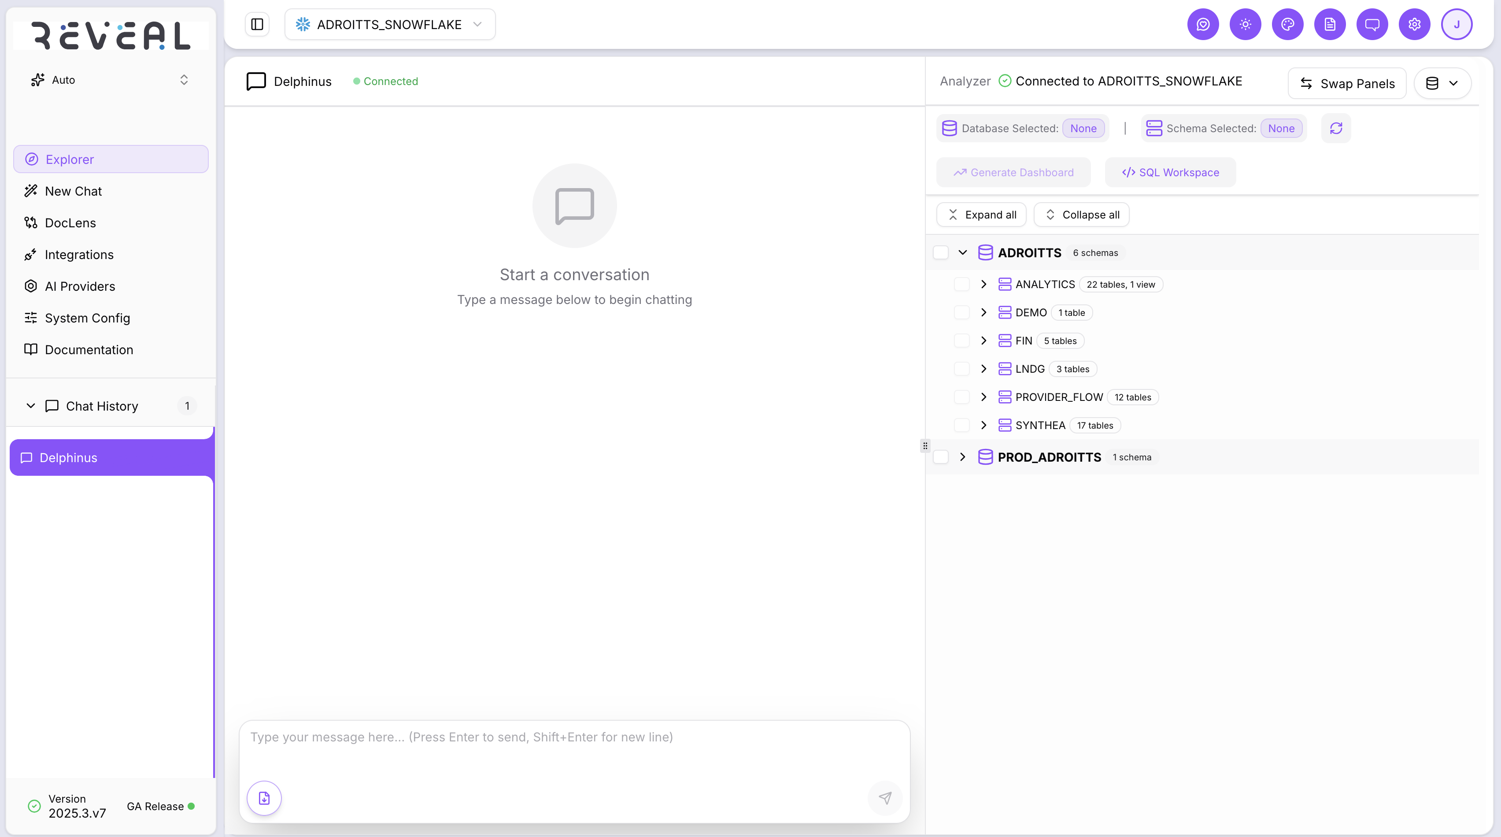This screenshot has width=1501, height=837.
Task: Check the FIN schema checkbox
Action: [x=961, y=341]
